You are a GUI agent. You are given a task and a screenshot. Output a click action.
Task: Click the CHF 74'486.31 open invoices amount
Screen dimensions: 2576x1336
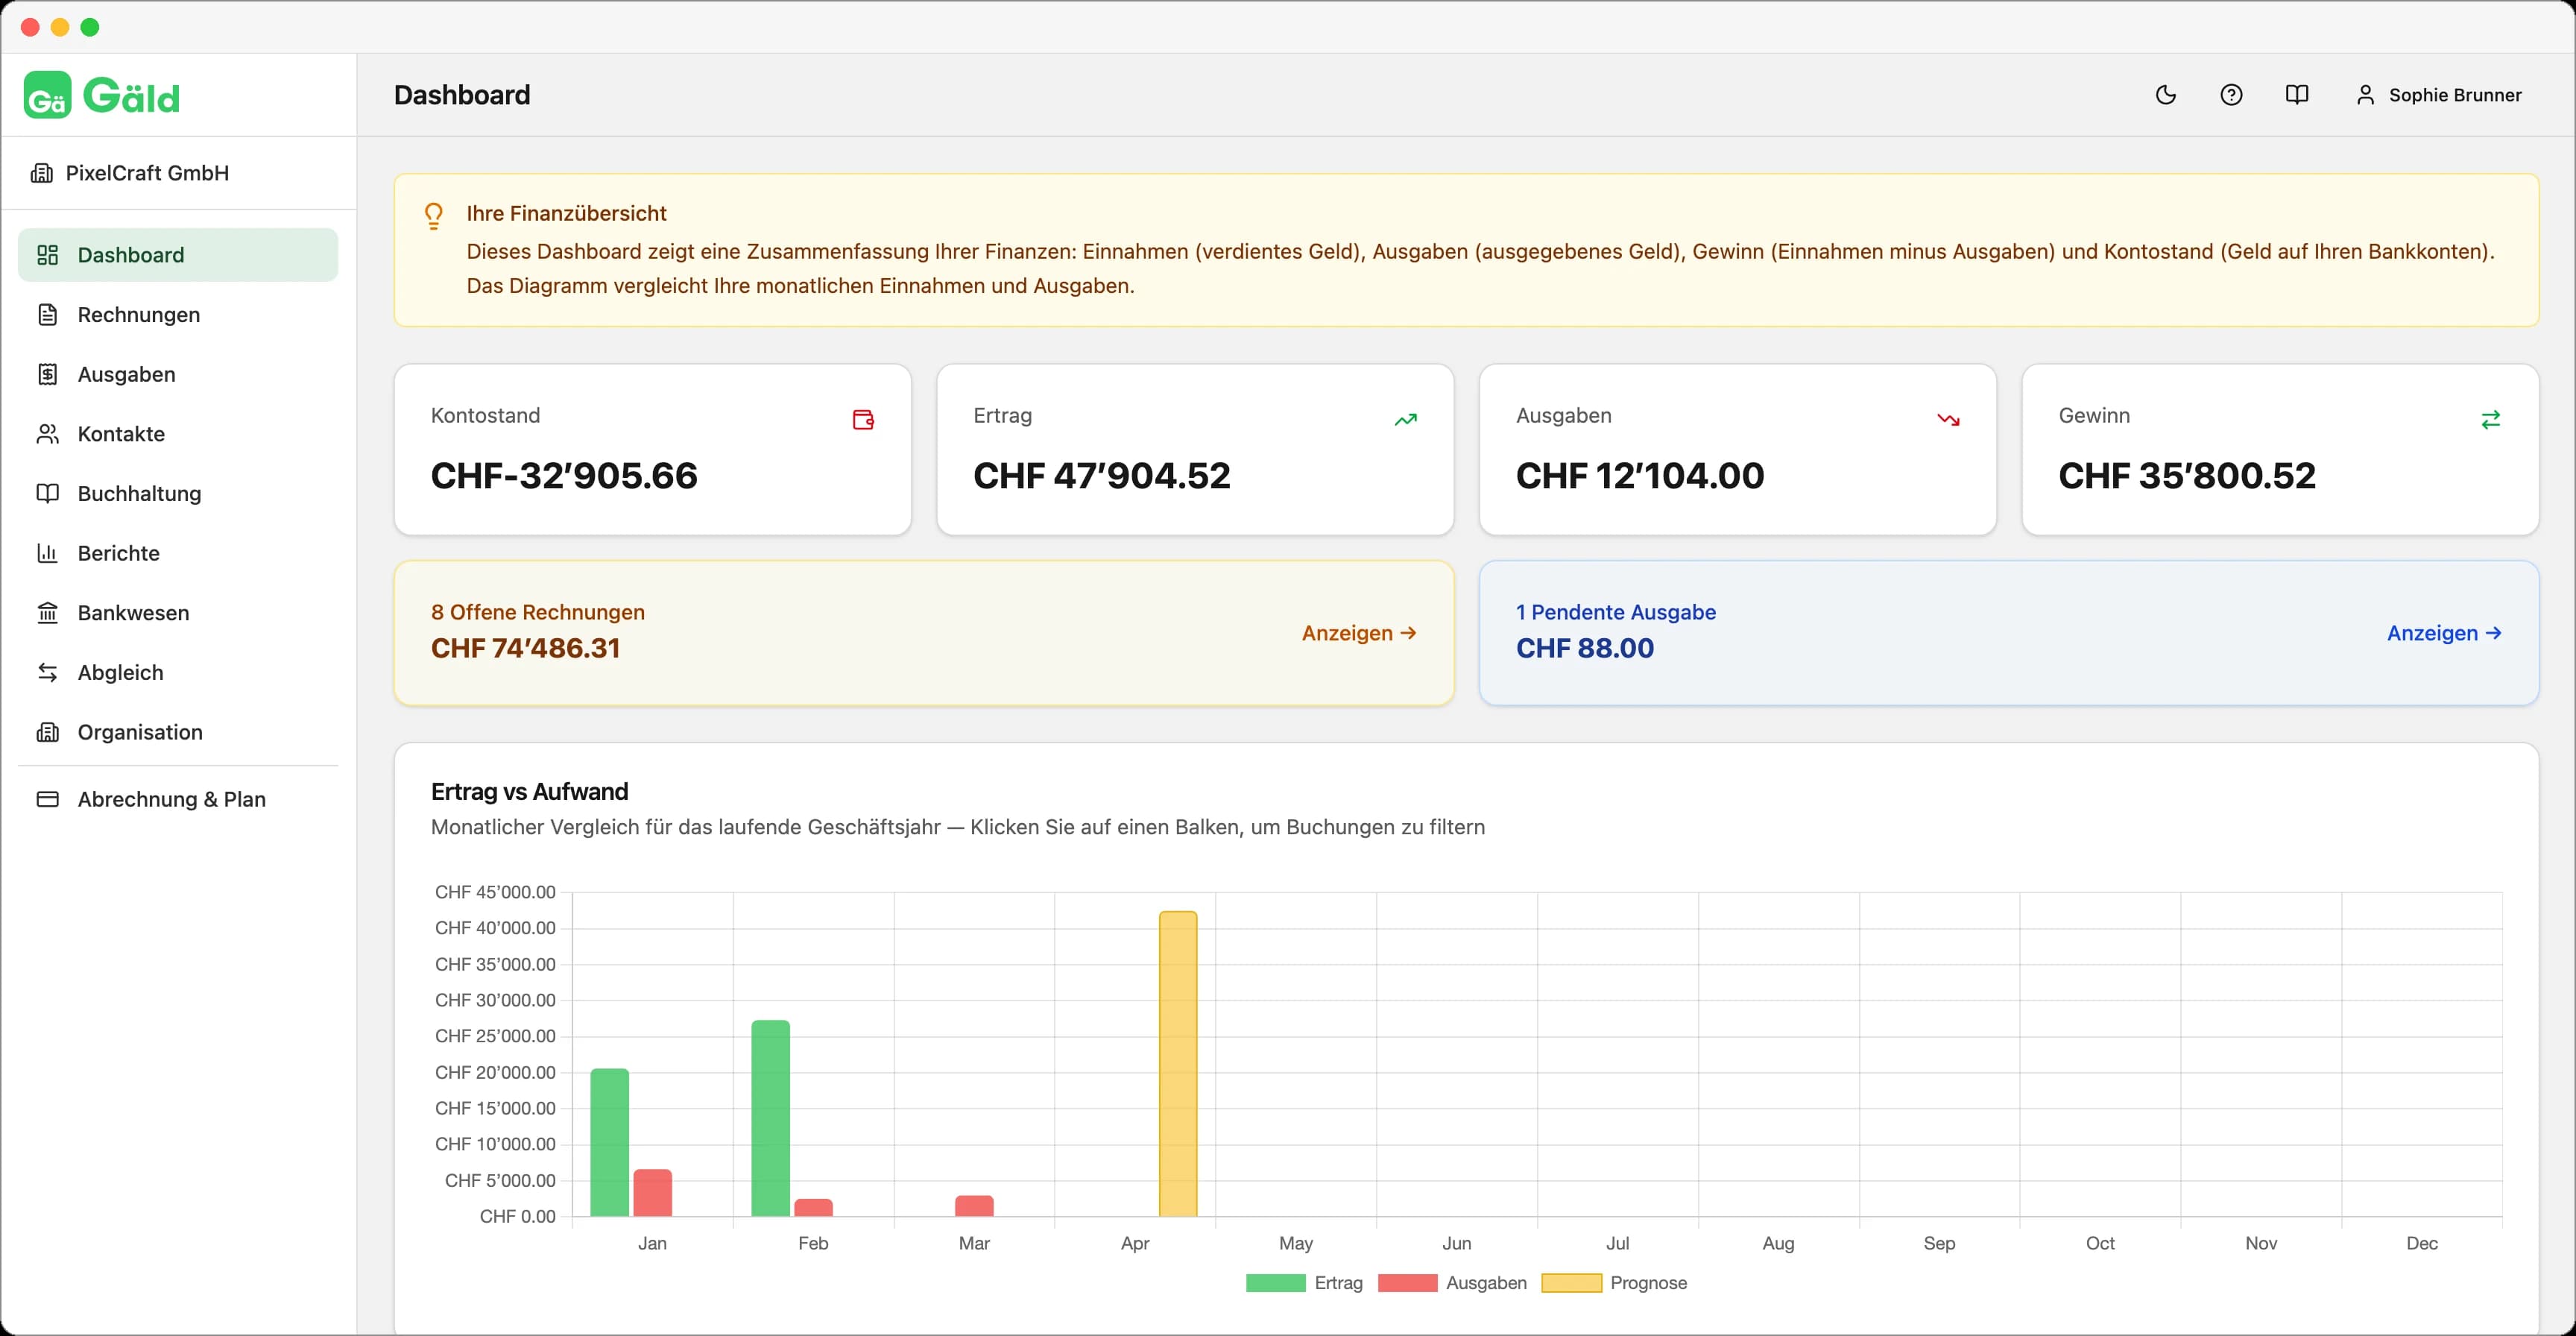point(526,648)
